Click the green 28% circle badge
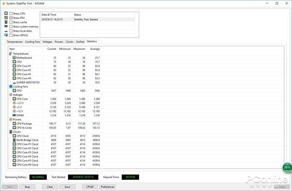 (x=287, y=167)
